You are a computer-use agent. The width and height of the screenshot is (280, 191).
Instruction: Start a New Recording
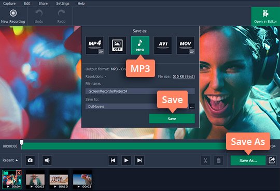13,17
